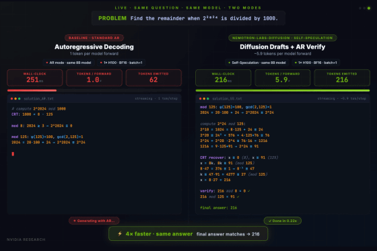Viewport: 377px width, 251px height.
Task: Click the AR mode · same 8B model chip
Action: 69,63
